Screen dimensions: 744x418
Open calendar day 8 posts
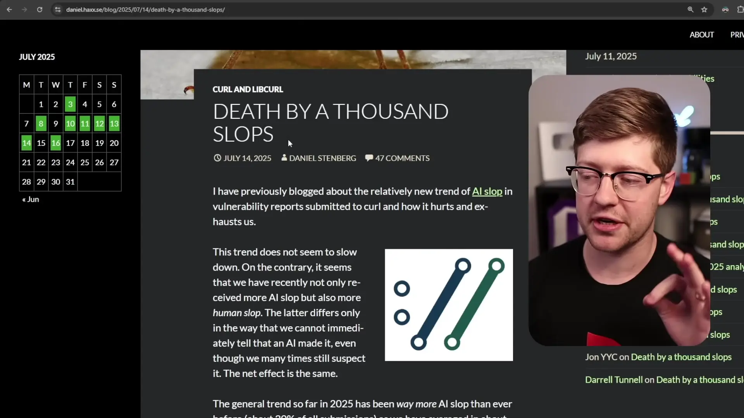click(x=41, y=123)
